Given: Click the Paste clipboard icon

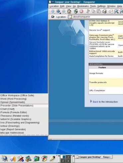Looking at the screenshot, I should click(x=99, y=11).
